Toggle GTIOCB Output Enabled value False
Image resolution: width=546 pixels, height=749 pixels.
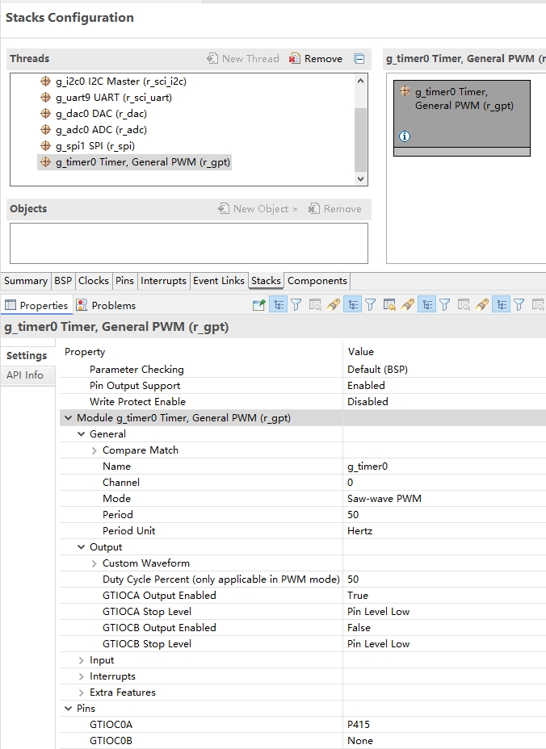pyautogui.click(x=359, y=628)
